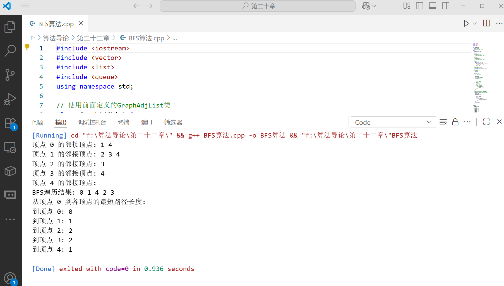Click code line '#include <queue>'
Screen dimensions: 504x286
(87, 77)
